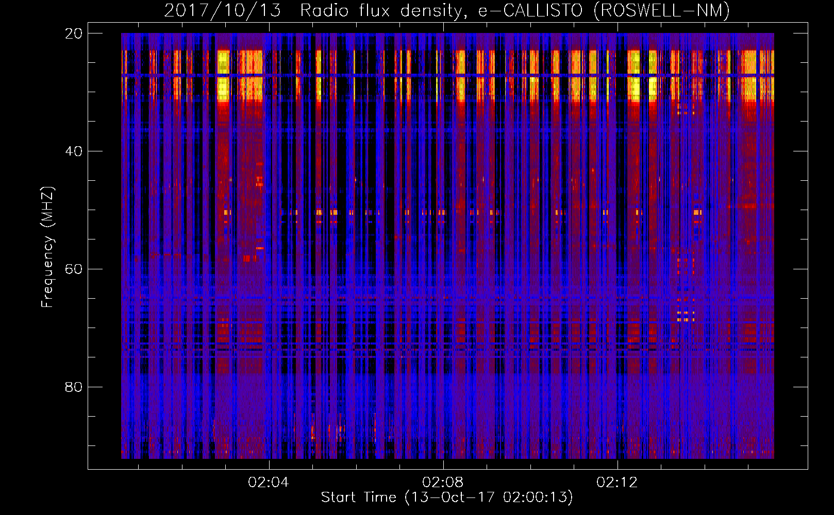
Task: Click the plot title "Radio flux density, e-CALLISTO (ROSWELL-NM)"
Action: [x=515, y=11]
